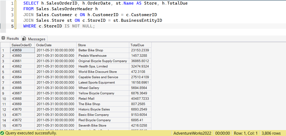This screenshot has width=286, height=136.
Task: Select row header number 5
Action: [x=5, y=72]
